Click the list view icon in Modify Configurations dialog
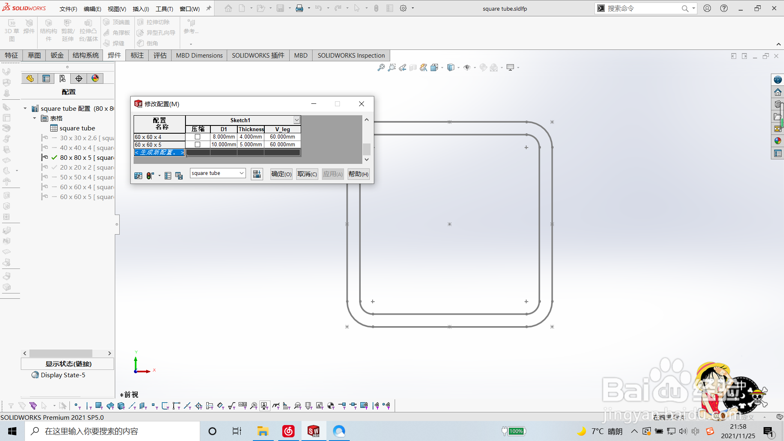 pos(168,175)
